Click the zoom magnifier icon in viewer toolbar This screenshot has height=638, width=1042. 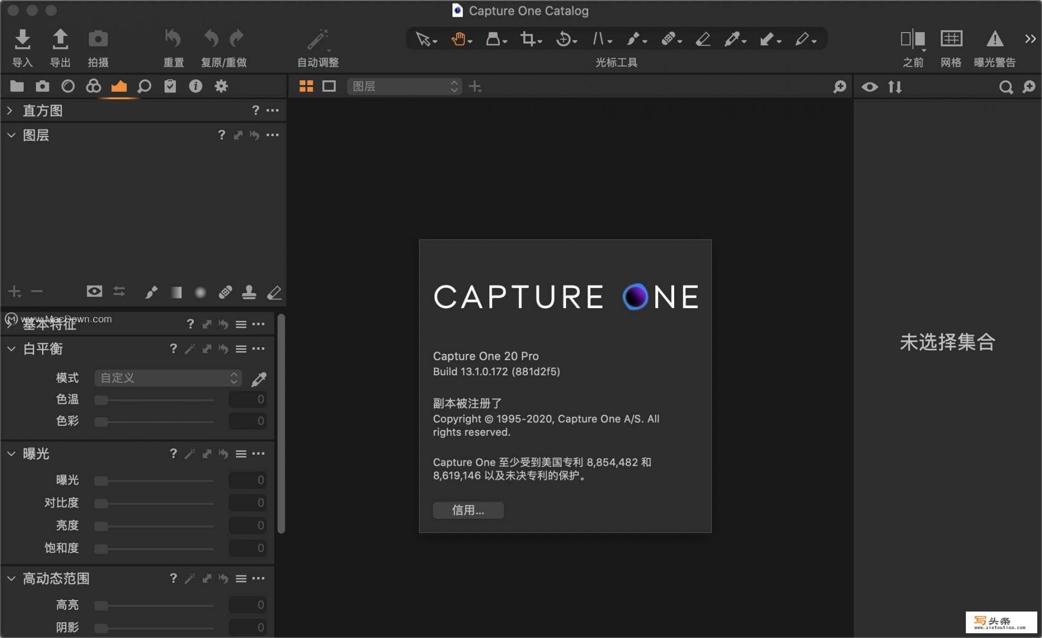(840, 87)
